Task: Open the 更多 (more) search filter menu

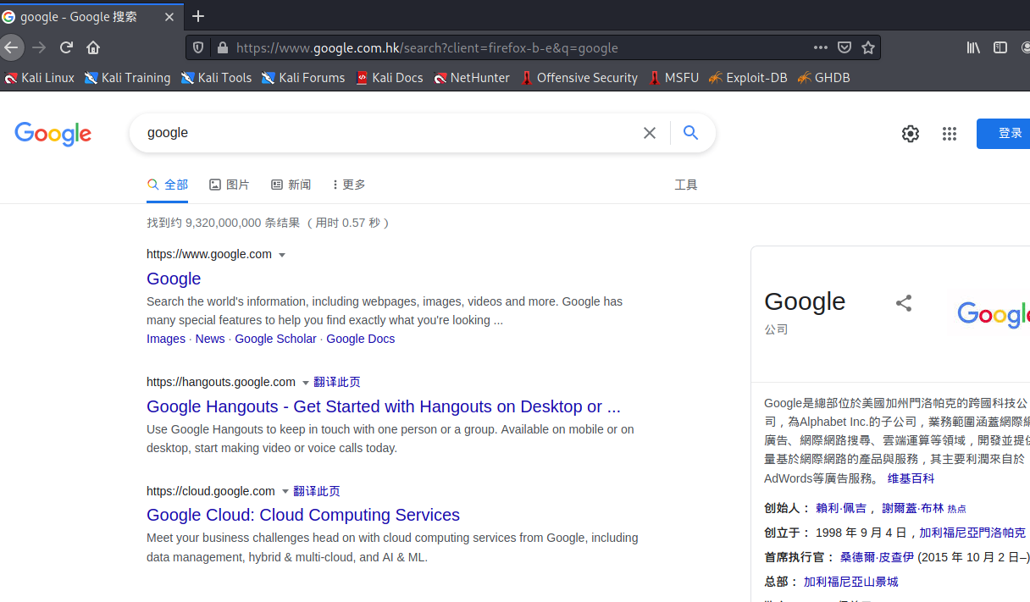Action: [348, 185]
